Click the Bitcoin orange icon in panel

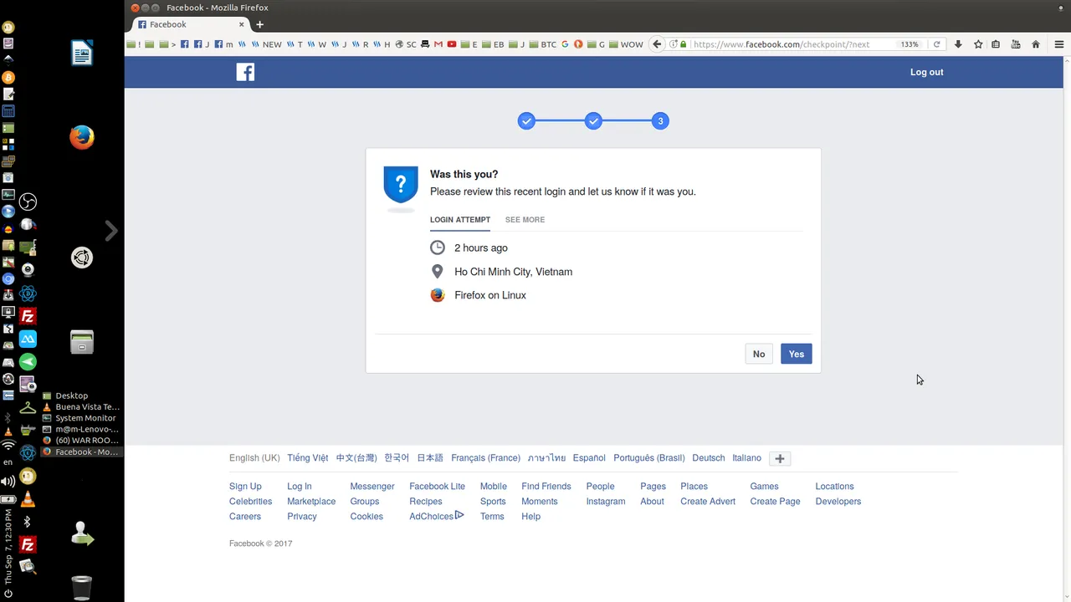[8, 77]
